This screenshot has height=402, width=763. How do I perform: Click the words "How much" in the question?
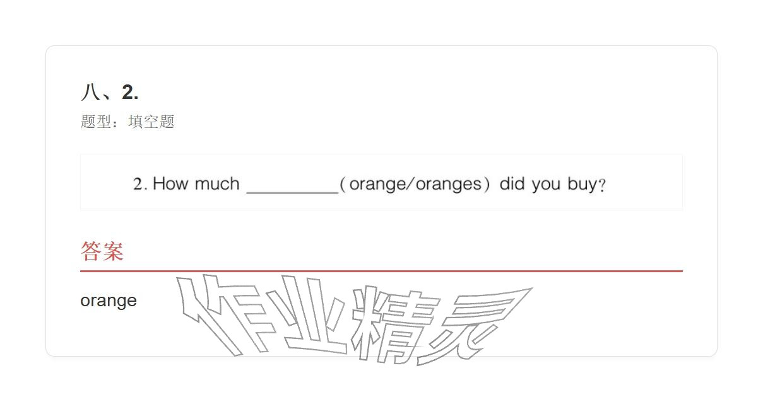196,183
